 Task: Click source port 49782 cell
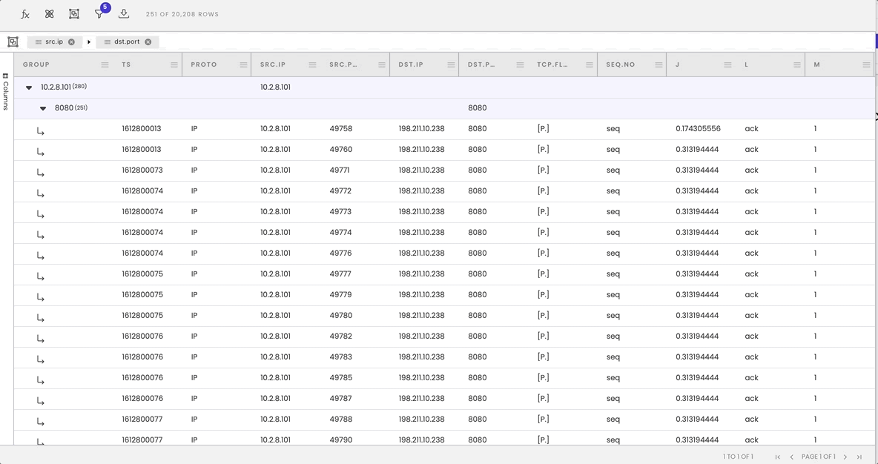[x=340, y=336]
